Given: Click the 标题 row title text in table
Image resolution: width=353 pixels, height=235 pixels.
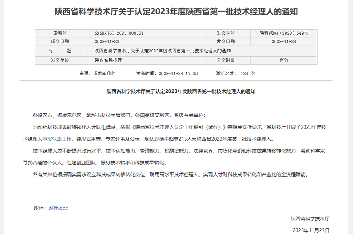Looking at the screenshot, I should [162, 51].
